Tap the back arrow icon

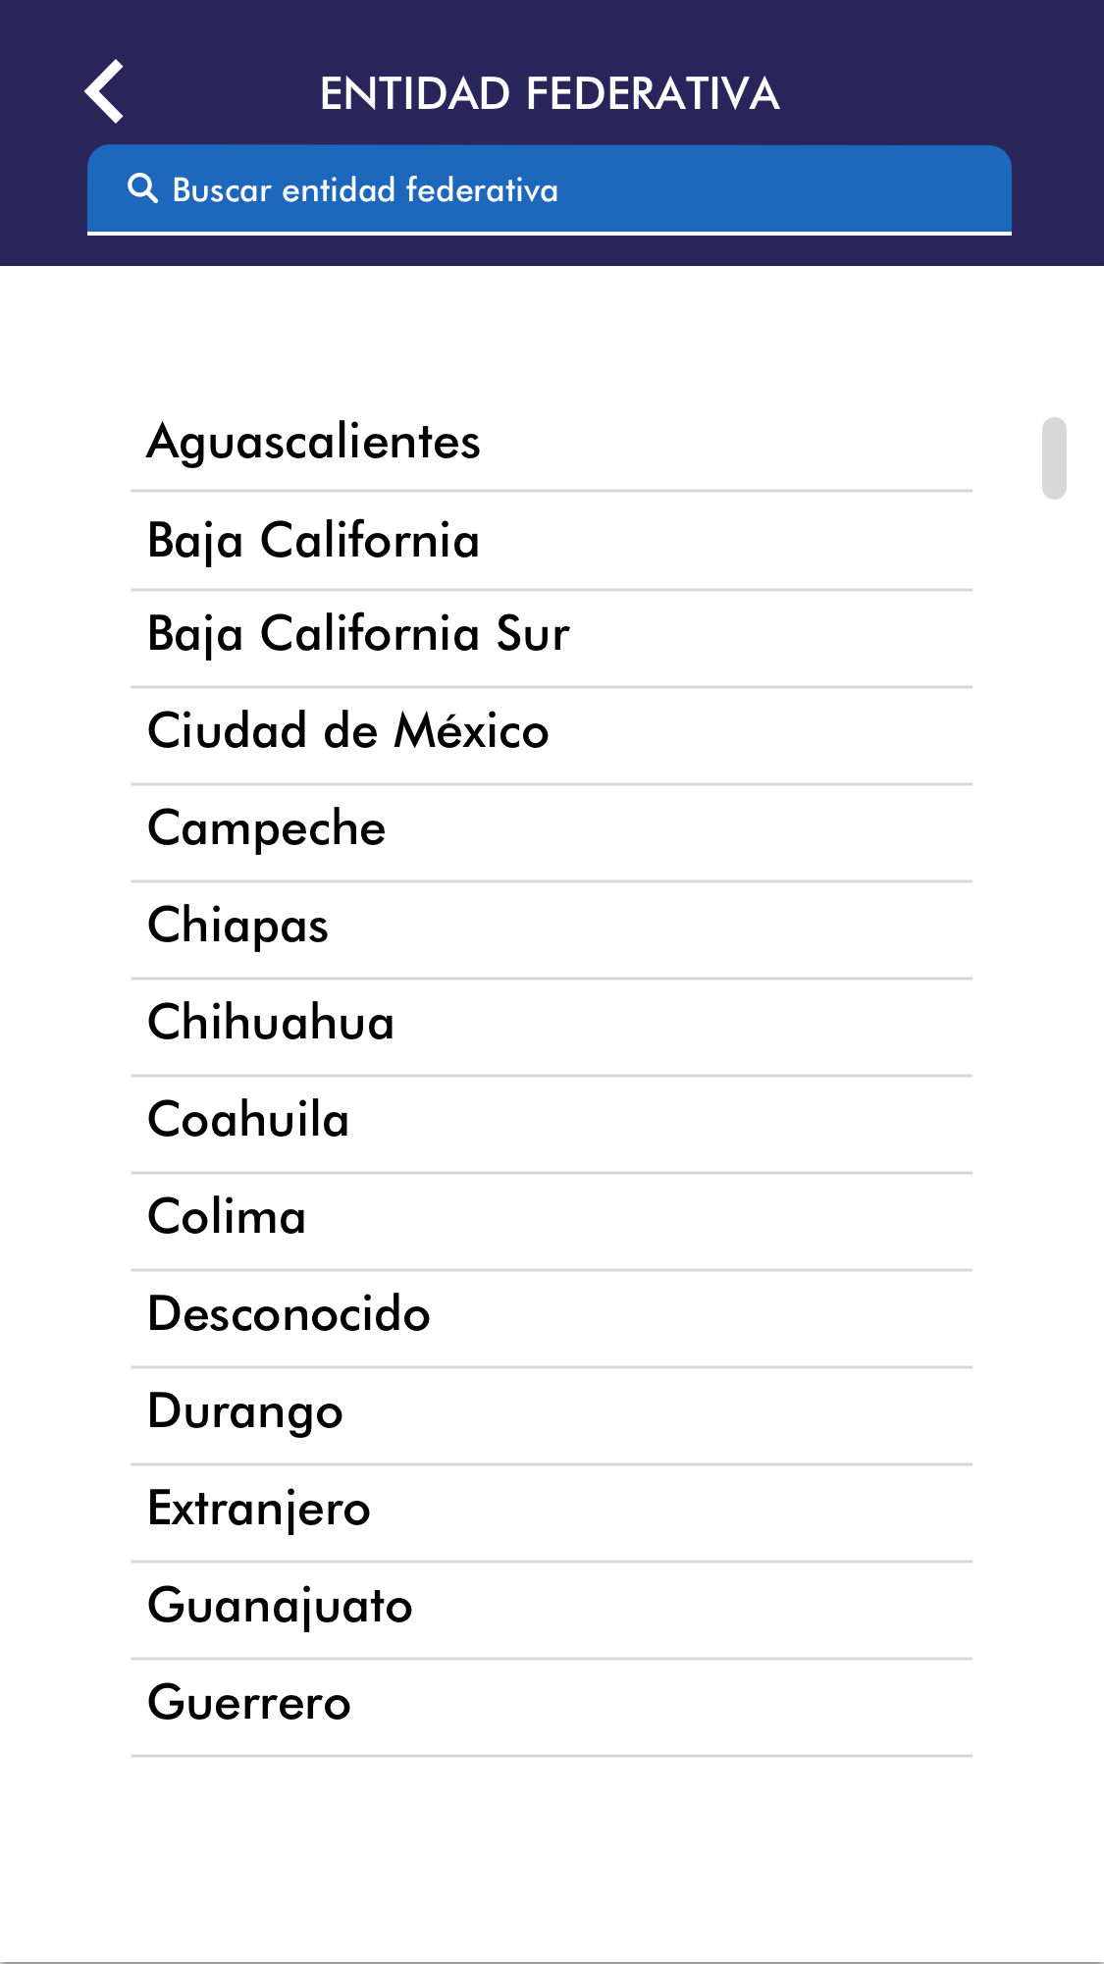[104, 92]
